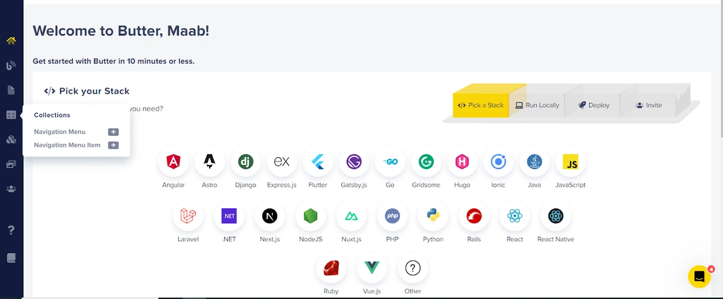Open the Blog Posts sidebar icon
This screenshot has width=723, height=299.
[x=11, y=66]
